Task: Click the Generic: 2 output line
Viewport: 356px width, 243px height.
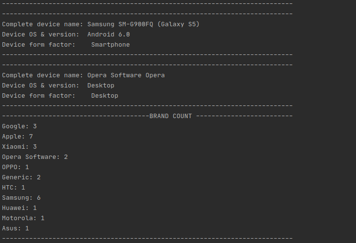Action: click(21, 177)
